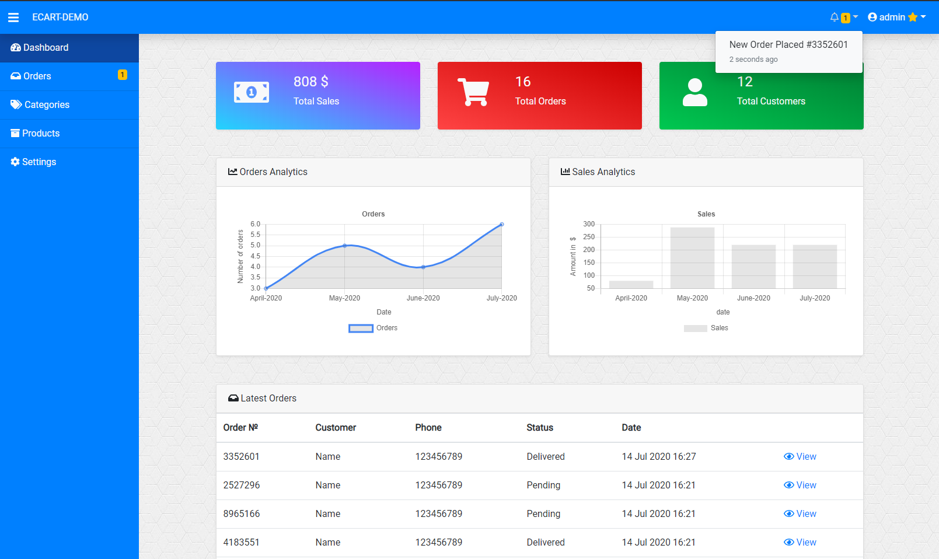This screenshot has width=939, height=559.
Task: Click the Total Customers label
Action: (771, 102)
